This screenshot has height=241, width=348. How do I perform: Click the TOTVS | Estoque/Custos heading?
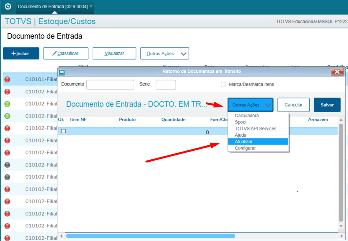click(x=50, y=21)
